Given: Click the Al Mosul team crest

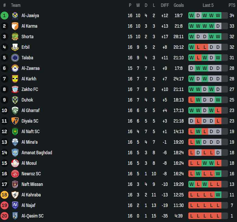Looking at the screenshot, I should [15, 163].
